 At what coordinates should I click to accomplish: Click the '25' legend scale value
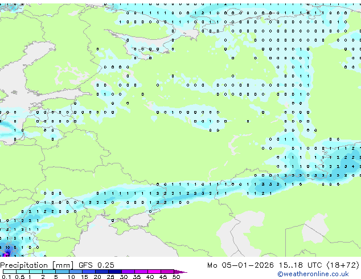pyautogui.click(x=110, y=277)
